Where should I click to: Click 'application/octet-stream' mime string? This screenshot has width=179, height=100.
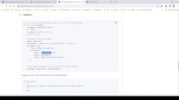[53, 57]
